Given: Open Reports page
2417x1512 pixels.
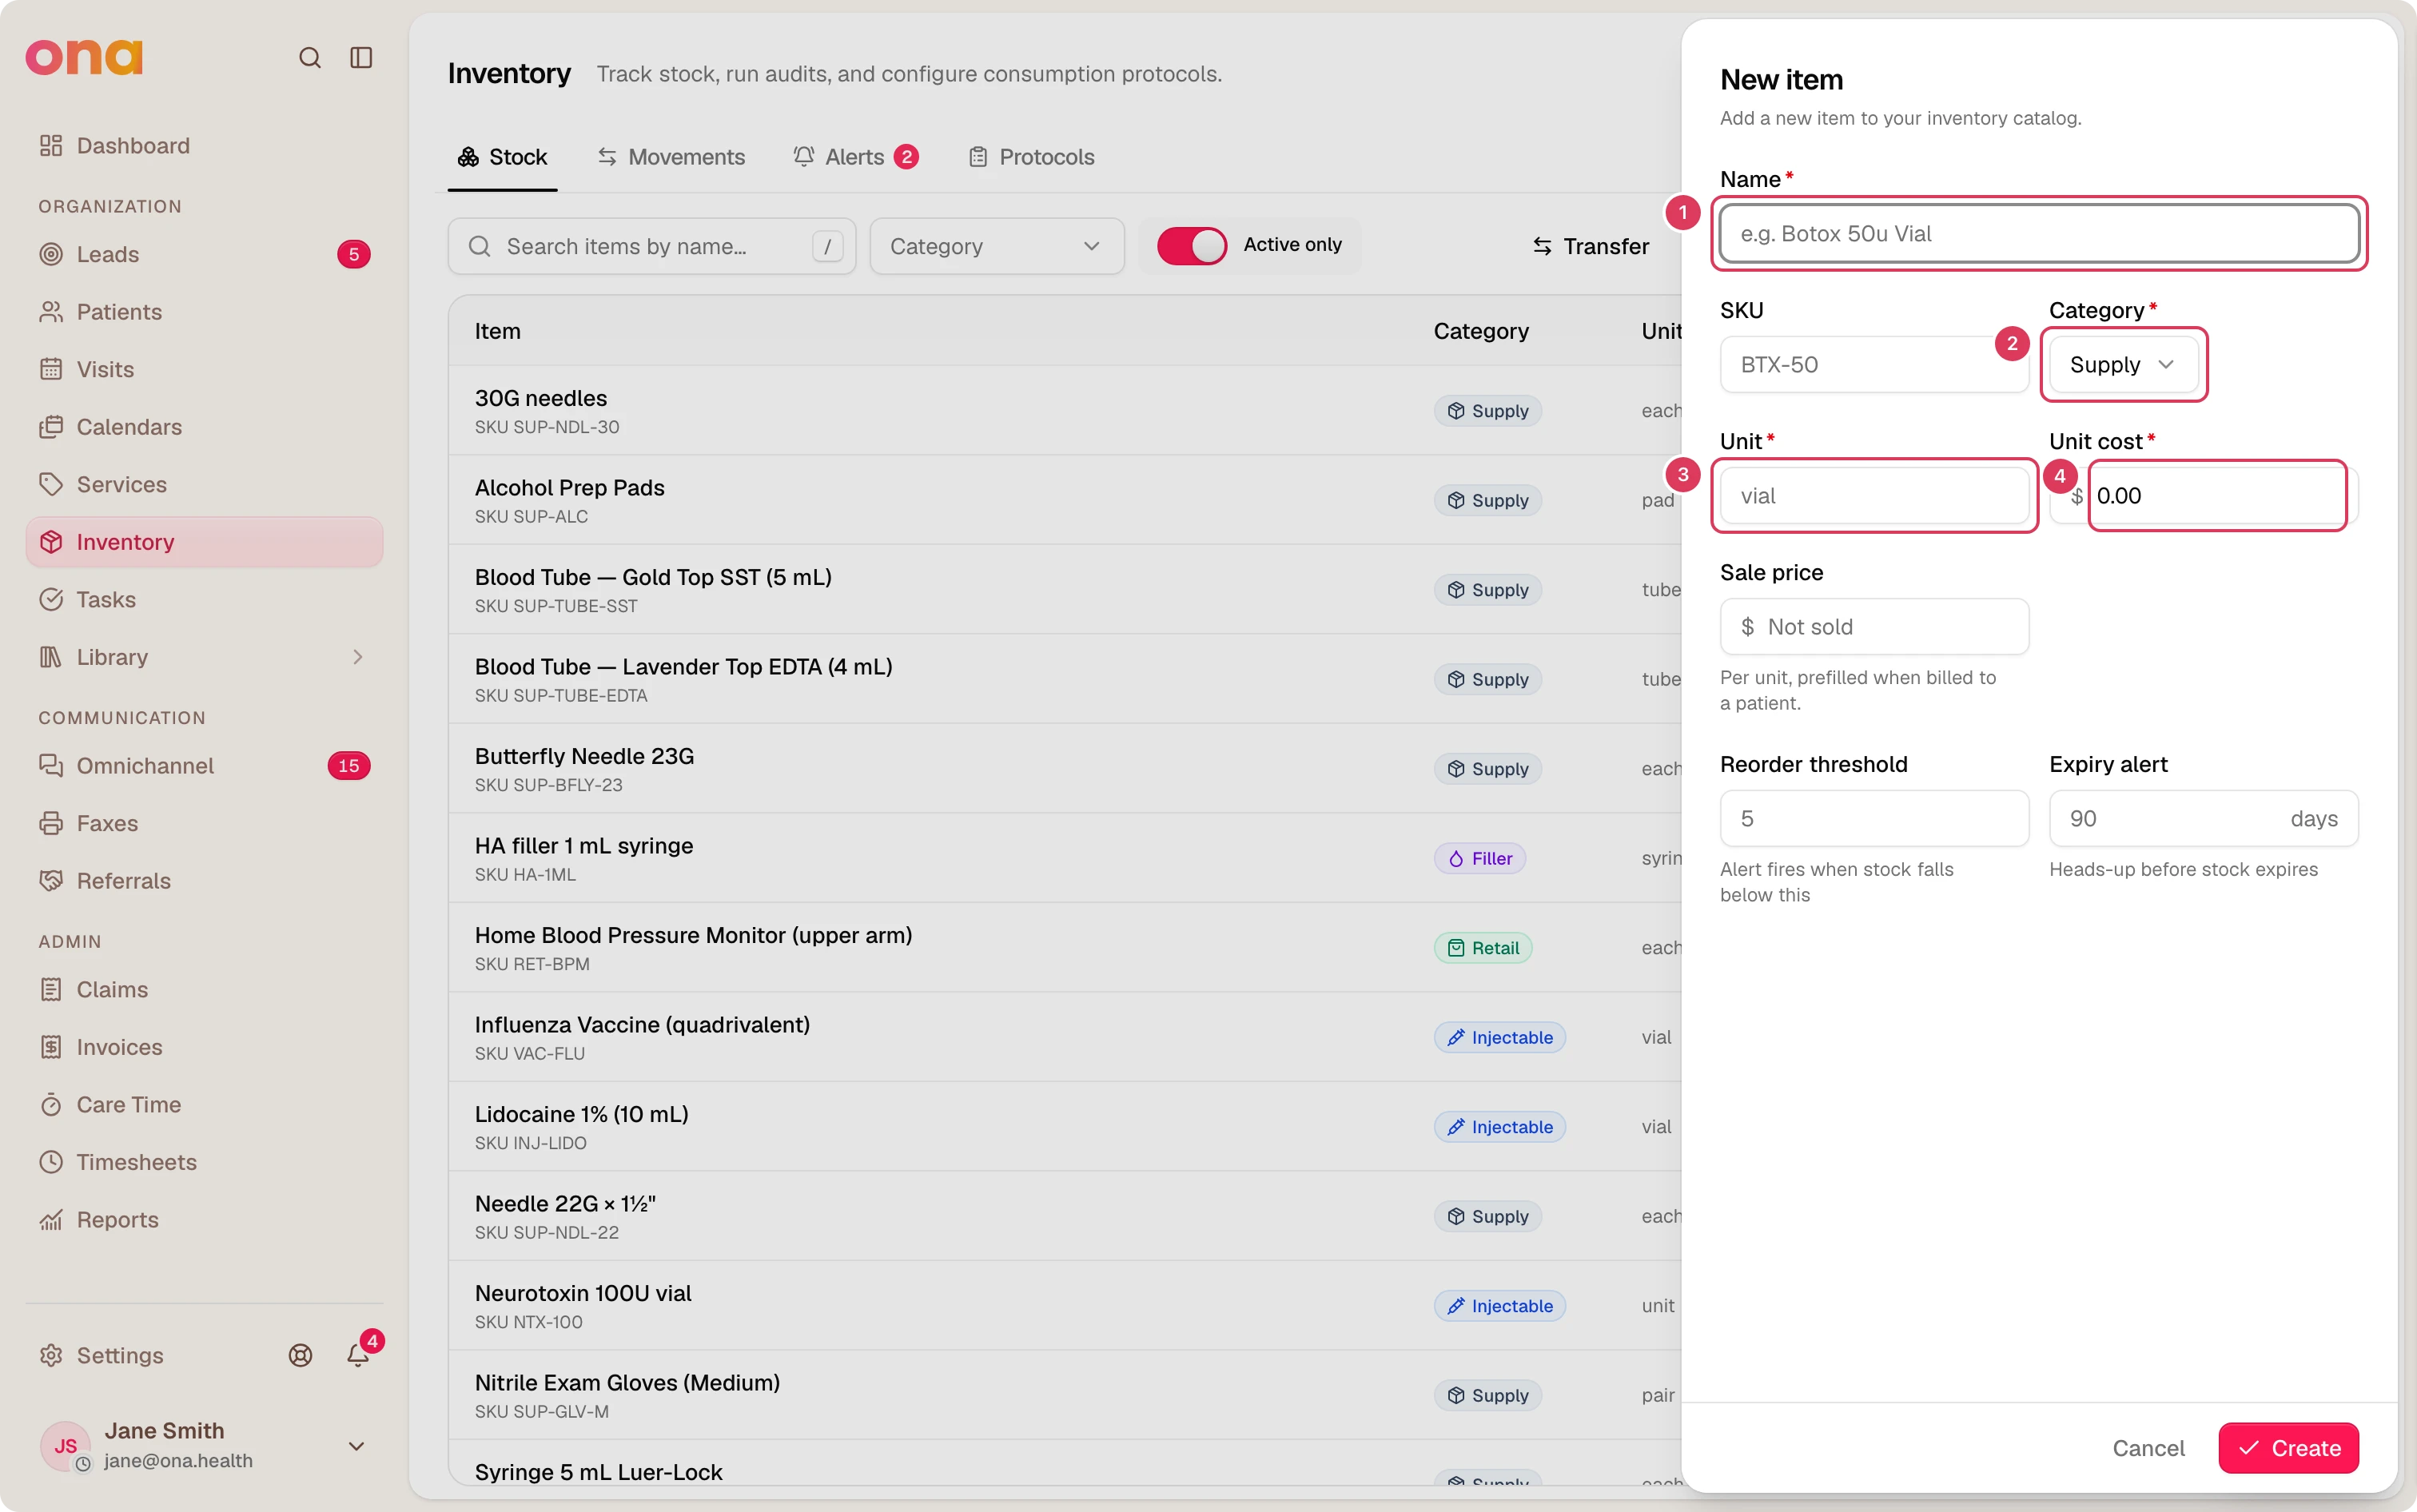Looking at the screenshot, I should (x=204, y=1220).
